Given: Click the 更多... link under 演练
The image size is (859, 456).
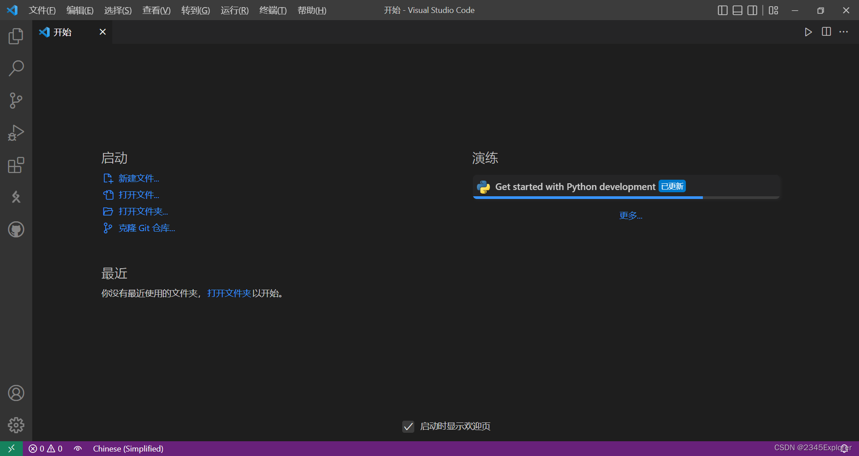Looking at the screenshot, I should (x=631, y=215).
